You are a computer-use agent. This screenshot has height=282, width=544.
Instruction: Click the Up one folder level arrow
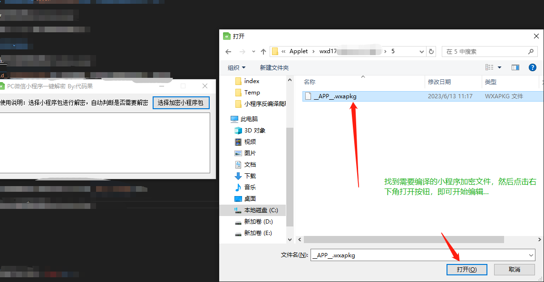tap(263, 51)
